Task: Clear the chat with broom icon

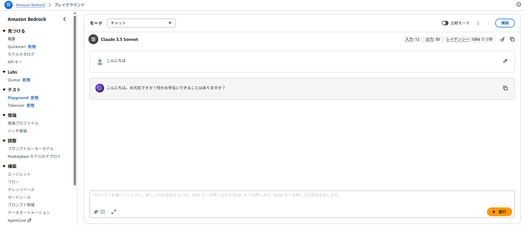Action: pyautogui.click(x=502, y=39)
